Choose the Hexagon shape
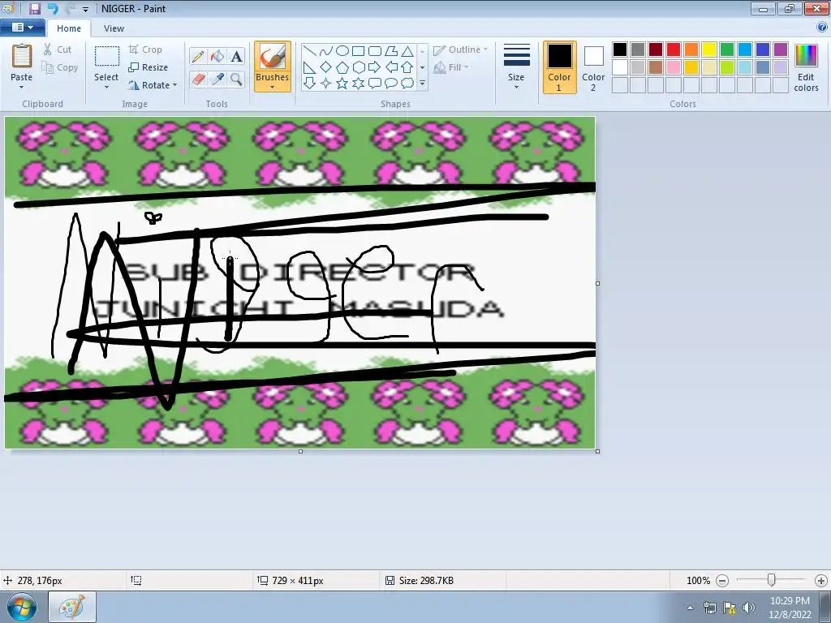This screenshot has width=831, height=623. (359, 67)
